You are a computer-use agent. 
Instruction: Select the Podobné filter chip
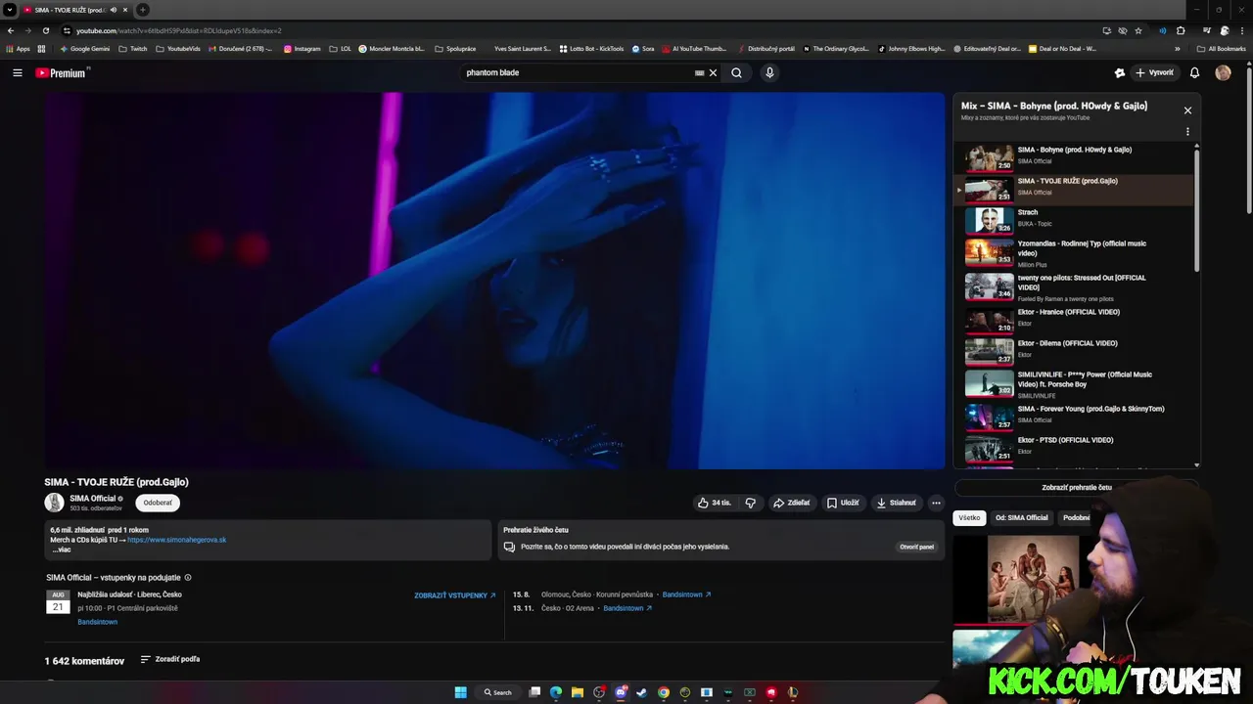tap(1077, 517)
